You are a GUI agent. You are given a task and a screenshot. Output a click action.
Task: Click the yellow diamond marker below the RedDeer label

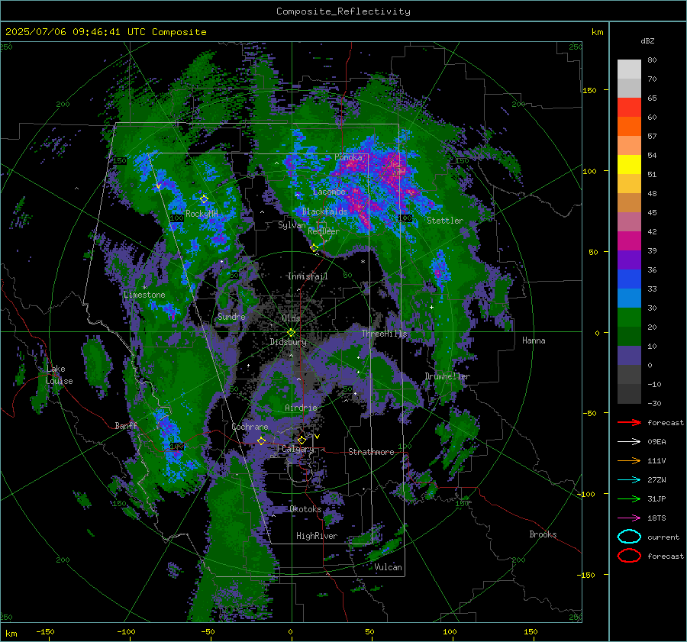314,247
